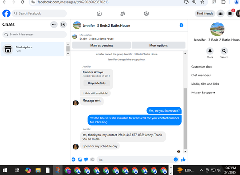Choose a sticker in the composer
Viewport: 240px width, 175px height.
(86, 159)
